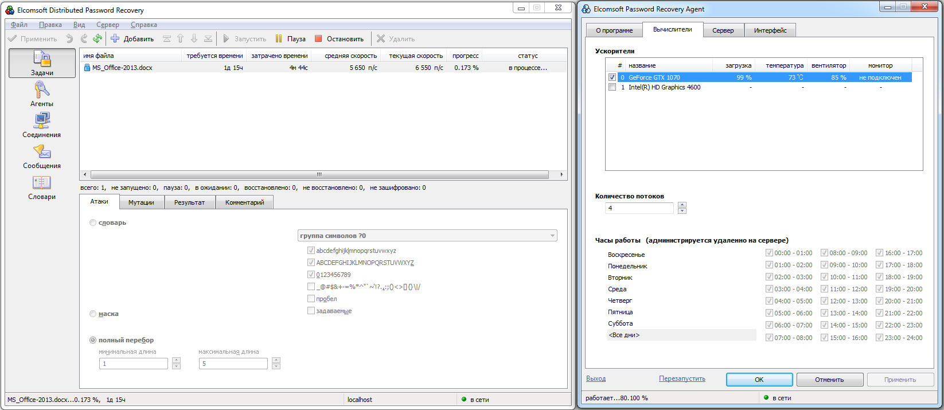The width and height of the screenshot is (944, 410).
Task: Open the Задачи sidebar section
Action: coord(42,63)
